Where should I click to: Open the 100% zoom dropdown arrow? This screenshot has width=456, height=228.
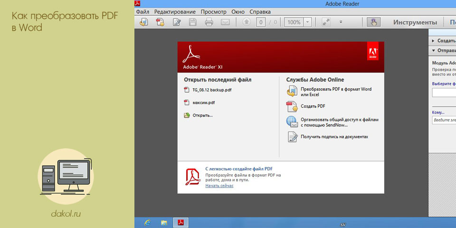tap(307, 22)
